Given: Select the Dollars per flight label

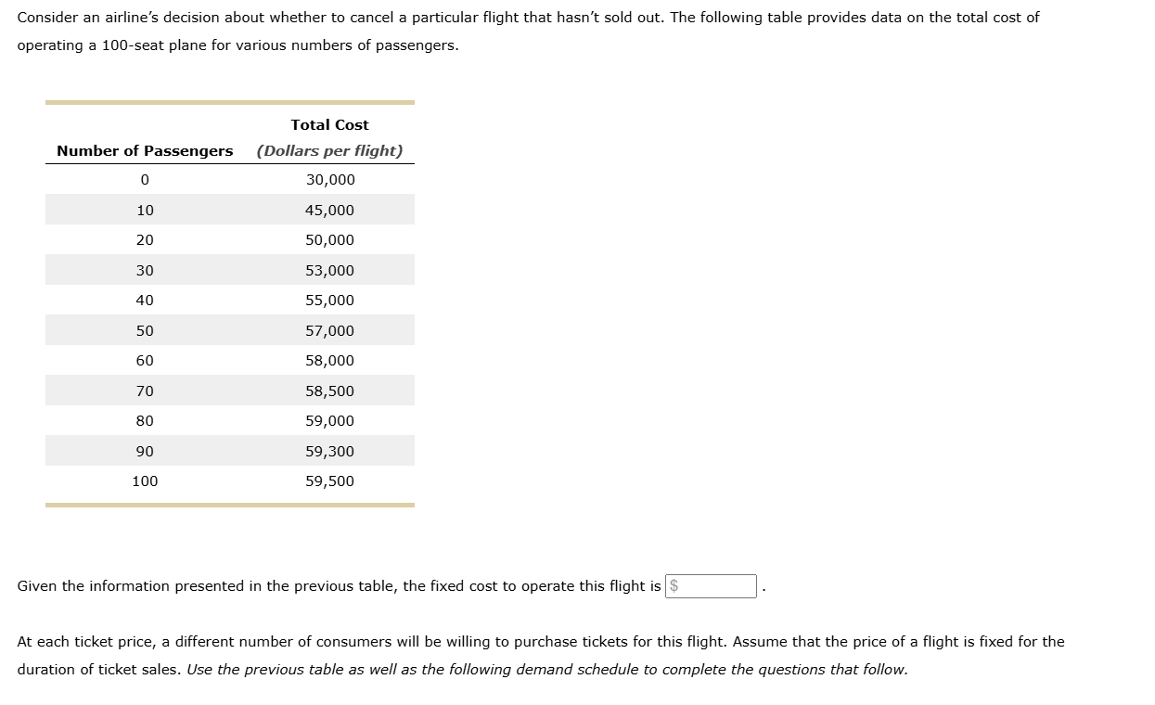Looking at the screenshot, I should click(x=330, y=150).
